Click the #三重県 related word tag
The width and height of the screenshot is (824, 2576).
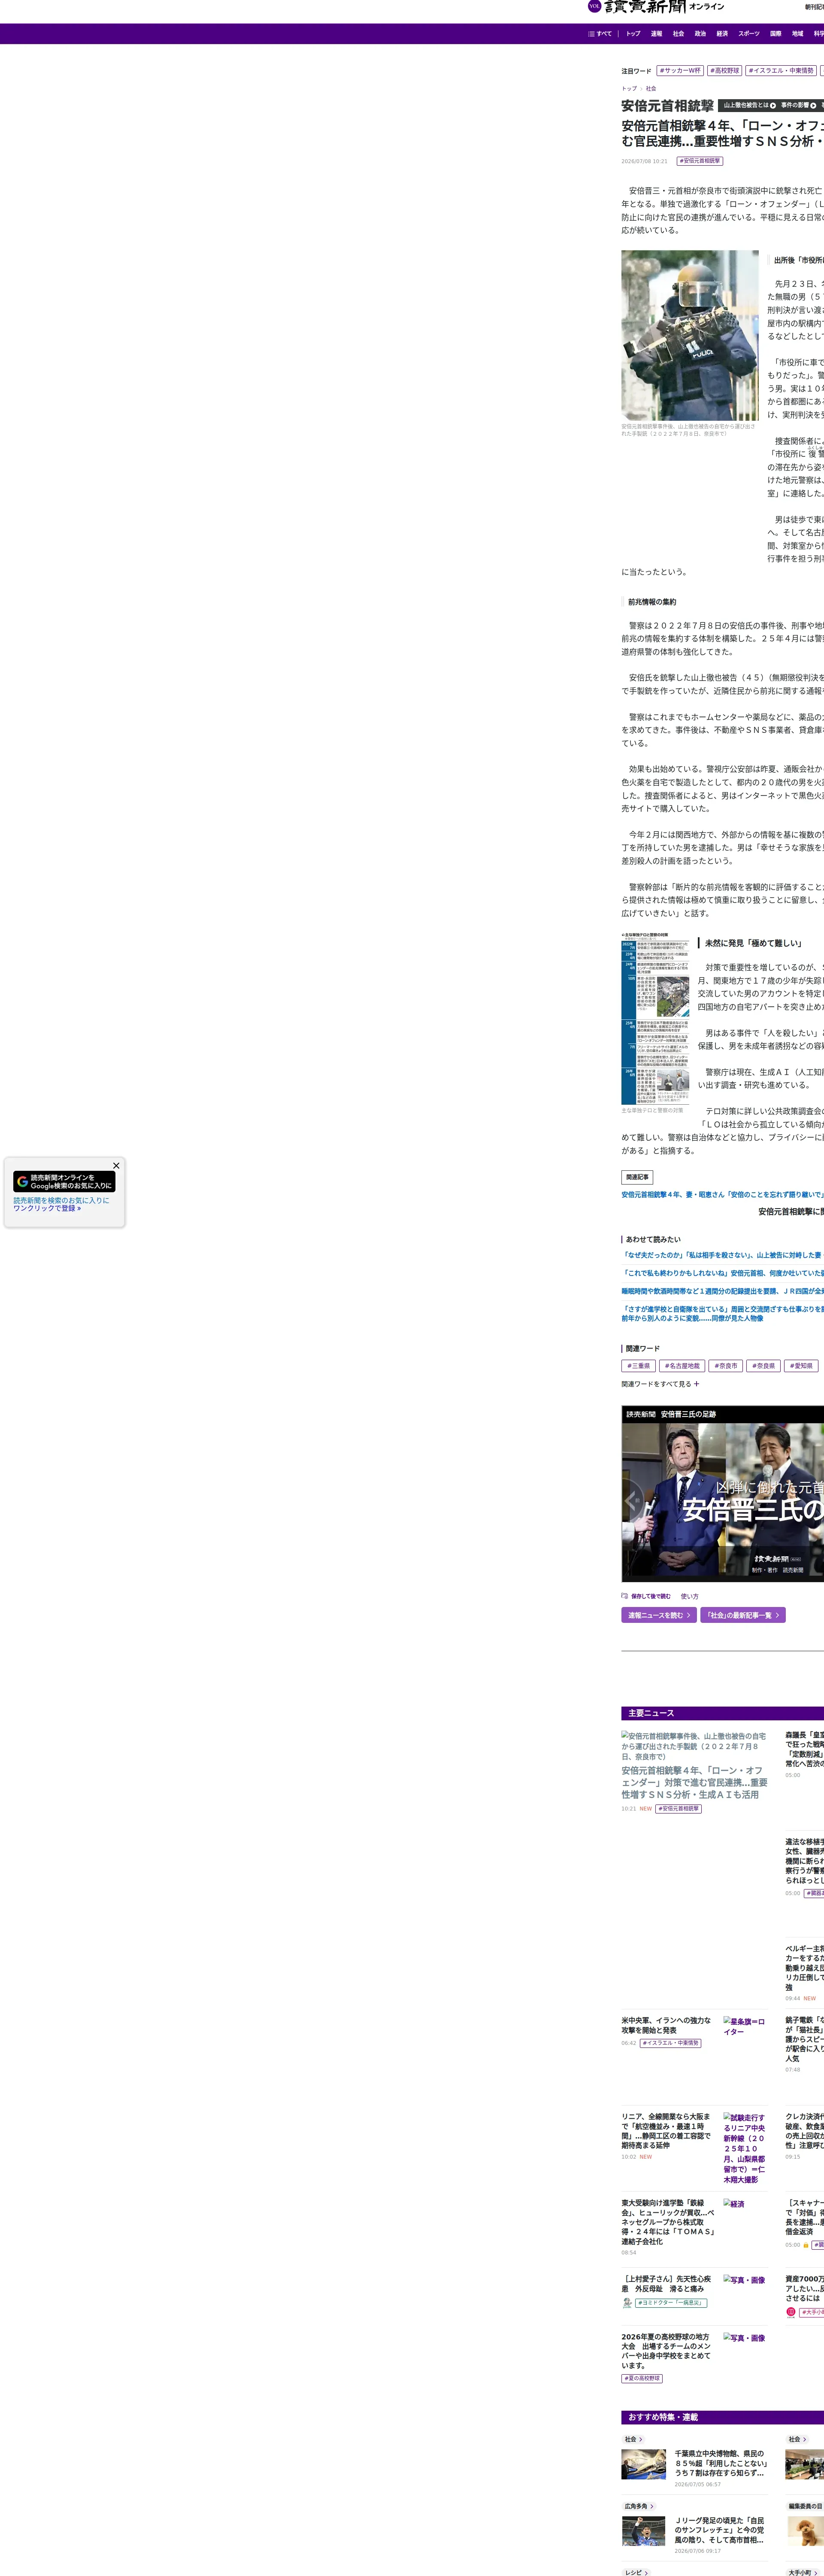point(638,1366)
